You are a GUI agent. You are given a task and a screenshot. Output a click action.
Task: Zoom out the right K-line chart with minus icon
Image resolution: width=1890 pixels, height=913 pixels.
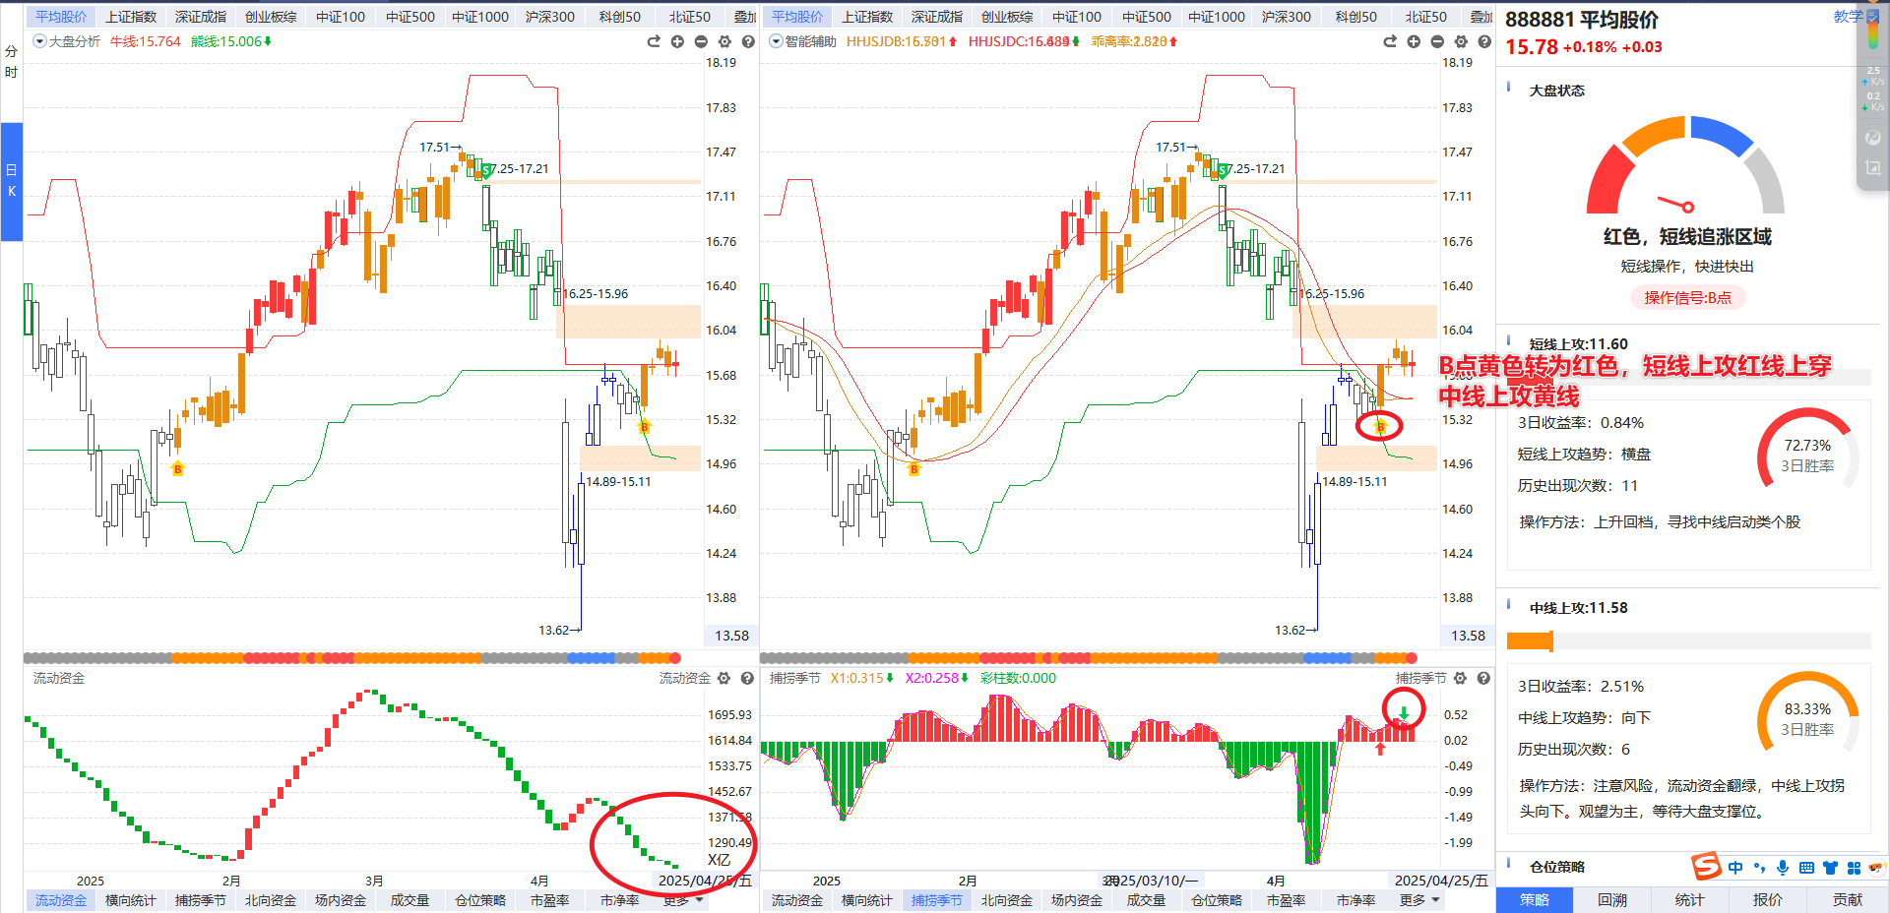click(x=1437, y=41)
